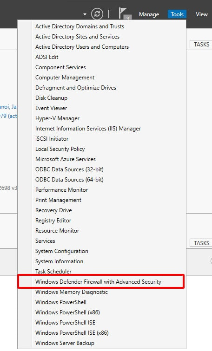212x351 pixels.
Task: Open Internet Information Services (IIS) Manager
Action: click(102, 129)
